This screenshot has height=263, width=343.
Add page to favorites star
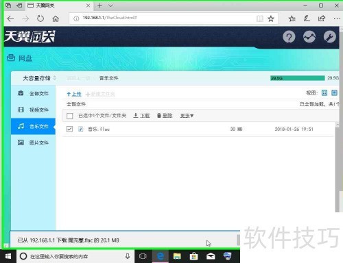pos(271,18)
